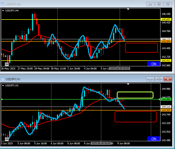Click the 143.934 orange price label in H1
The width and height of the screenshot is (175, 149).
[166, 110]
